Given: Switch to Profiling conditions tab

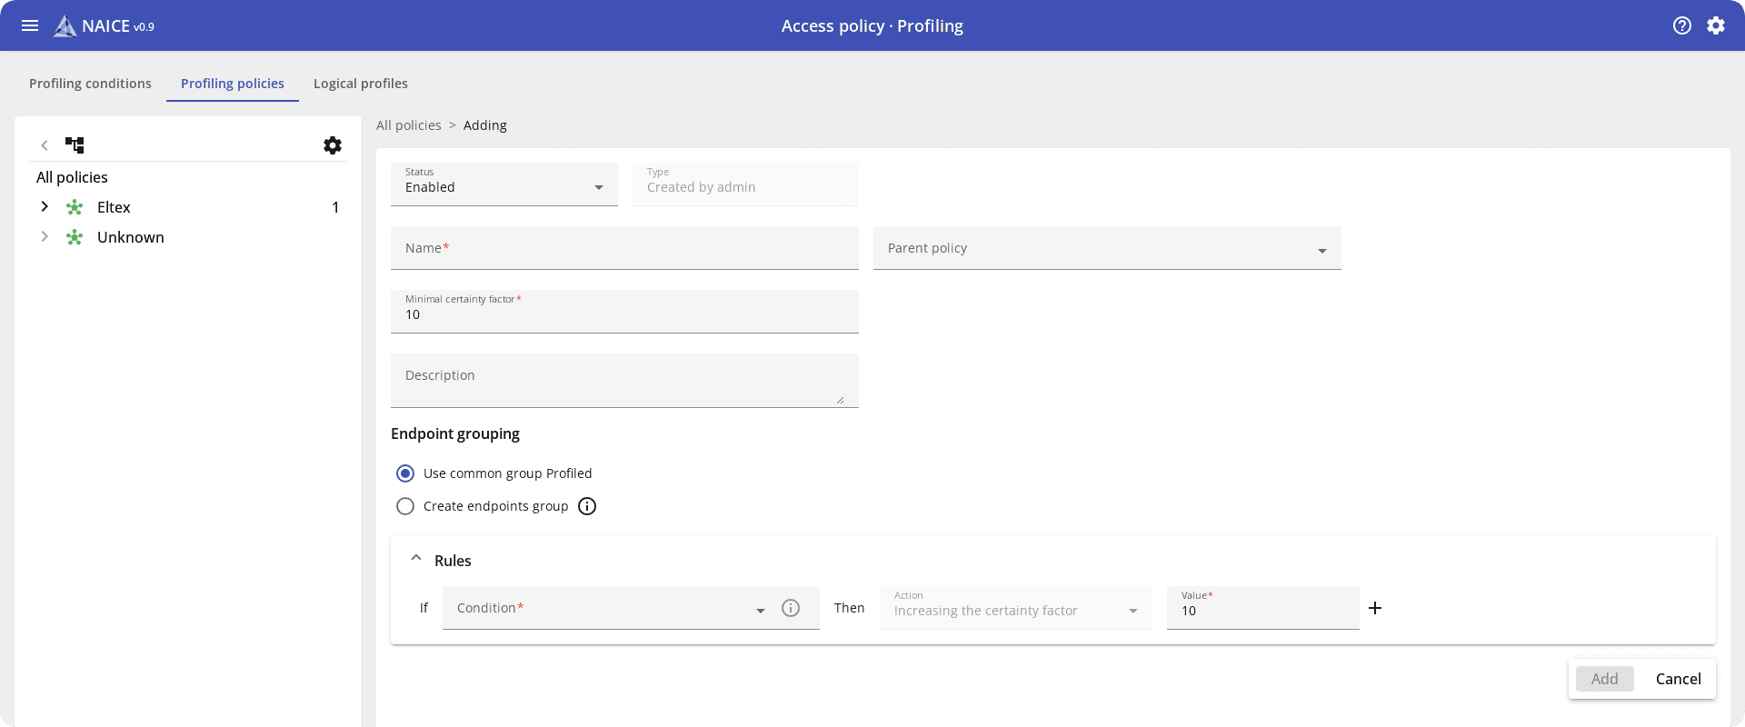Looking at the screenshot, I should [90, 84].
